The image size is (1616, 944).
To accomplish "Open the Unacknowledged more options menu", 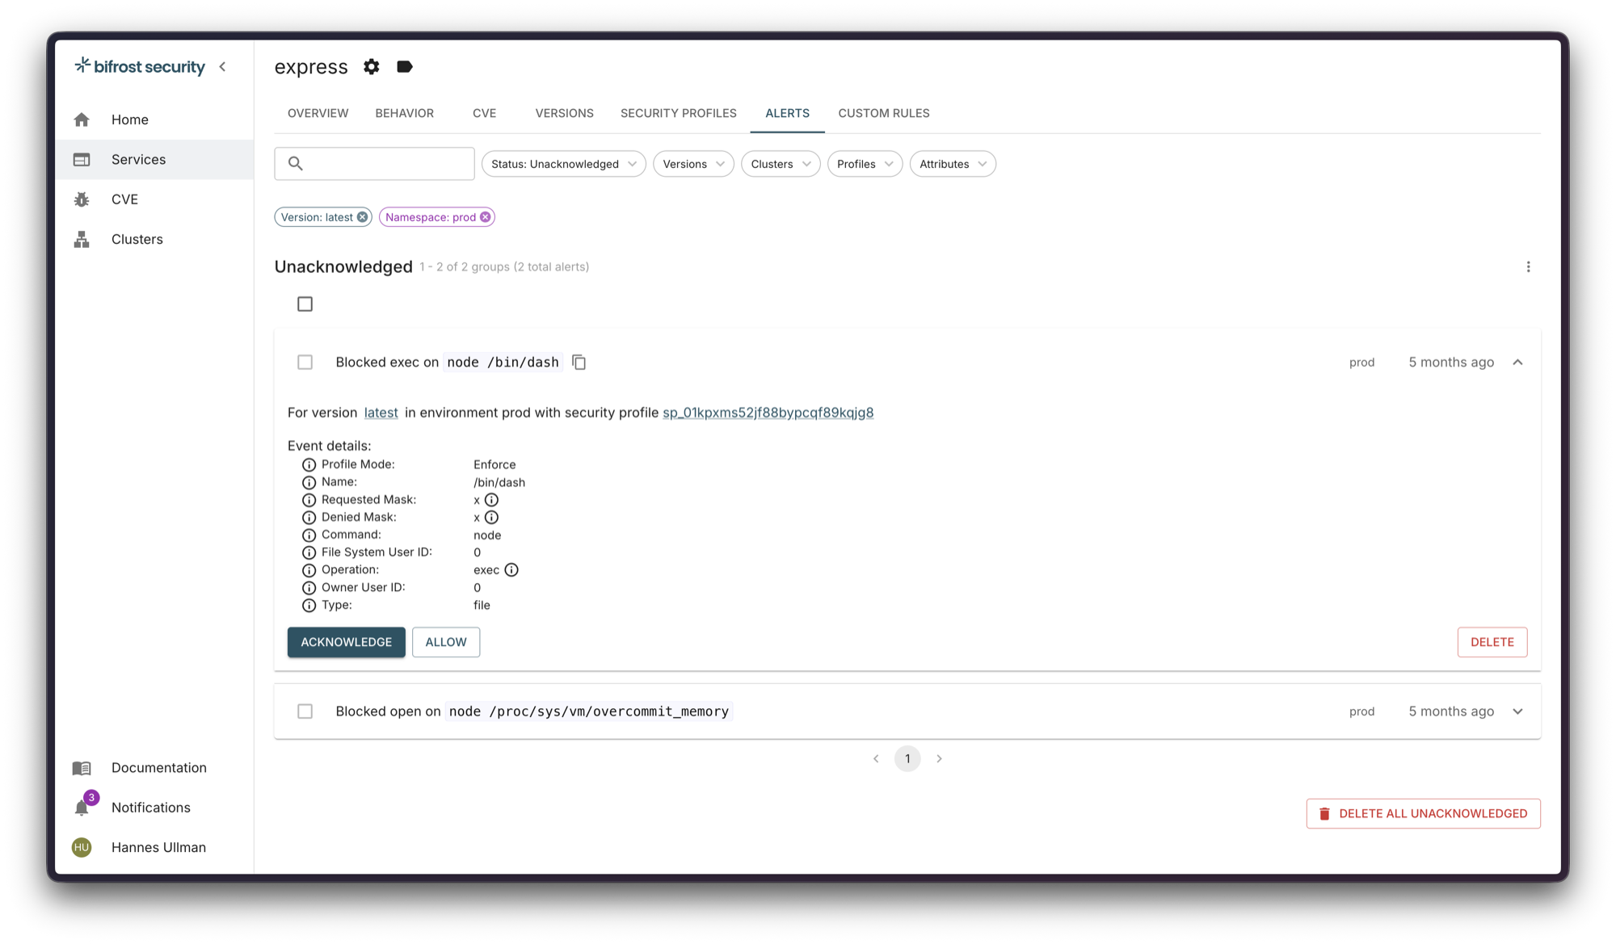I will pos(1528,266).
